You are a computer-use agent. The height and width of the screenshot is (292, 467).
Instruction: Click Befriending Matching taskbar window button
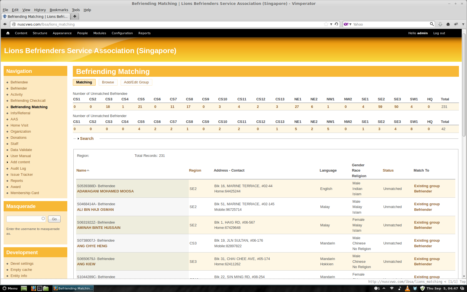tap(73, 288)
